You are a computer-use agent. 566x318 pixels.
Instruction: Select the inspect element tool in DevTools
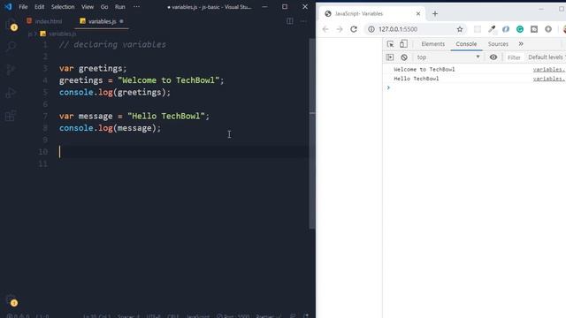coord(390,44)
